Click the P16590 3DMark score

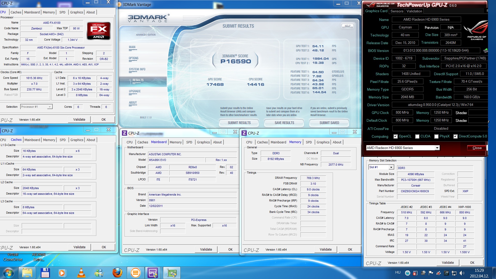click(x=236, y=61)
